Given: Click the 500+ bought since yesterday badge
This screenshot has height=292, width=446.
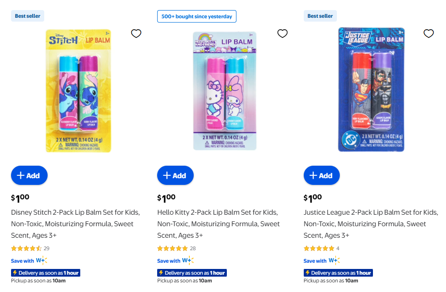Looking at the screenshot, I should point(197,16).
